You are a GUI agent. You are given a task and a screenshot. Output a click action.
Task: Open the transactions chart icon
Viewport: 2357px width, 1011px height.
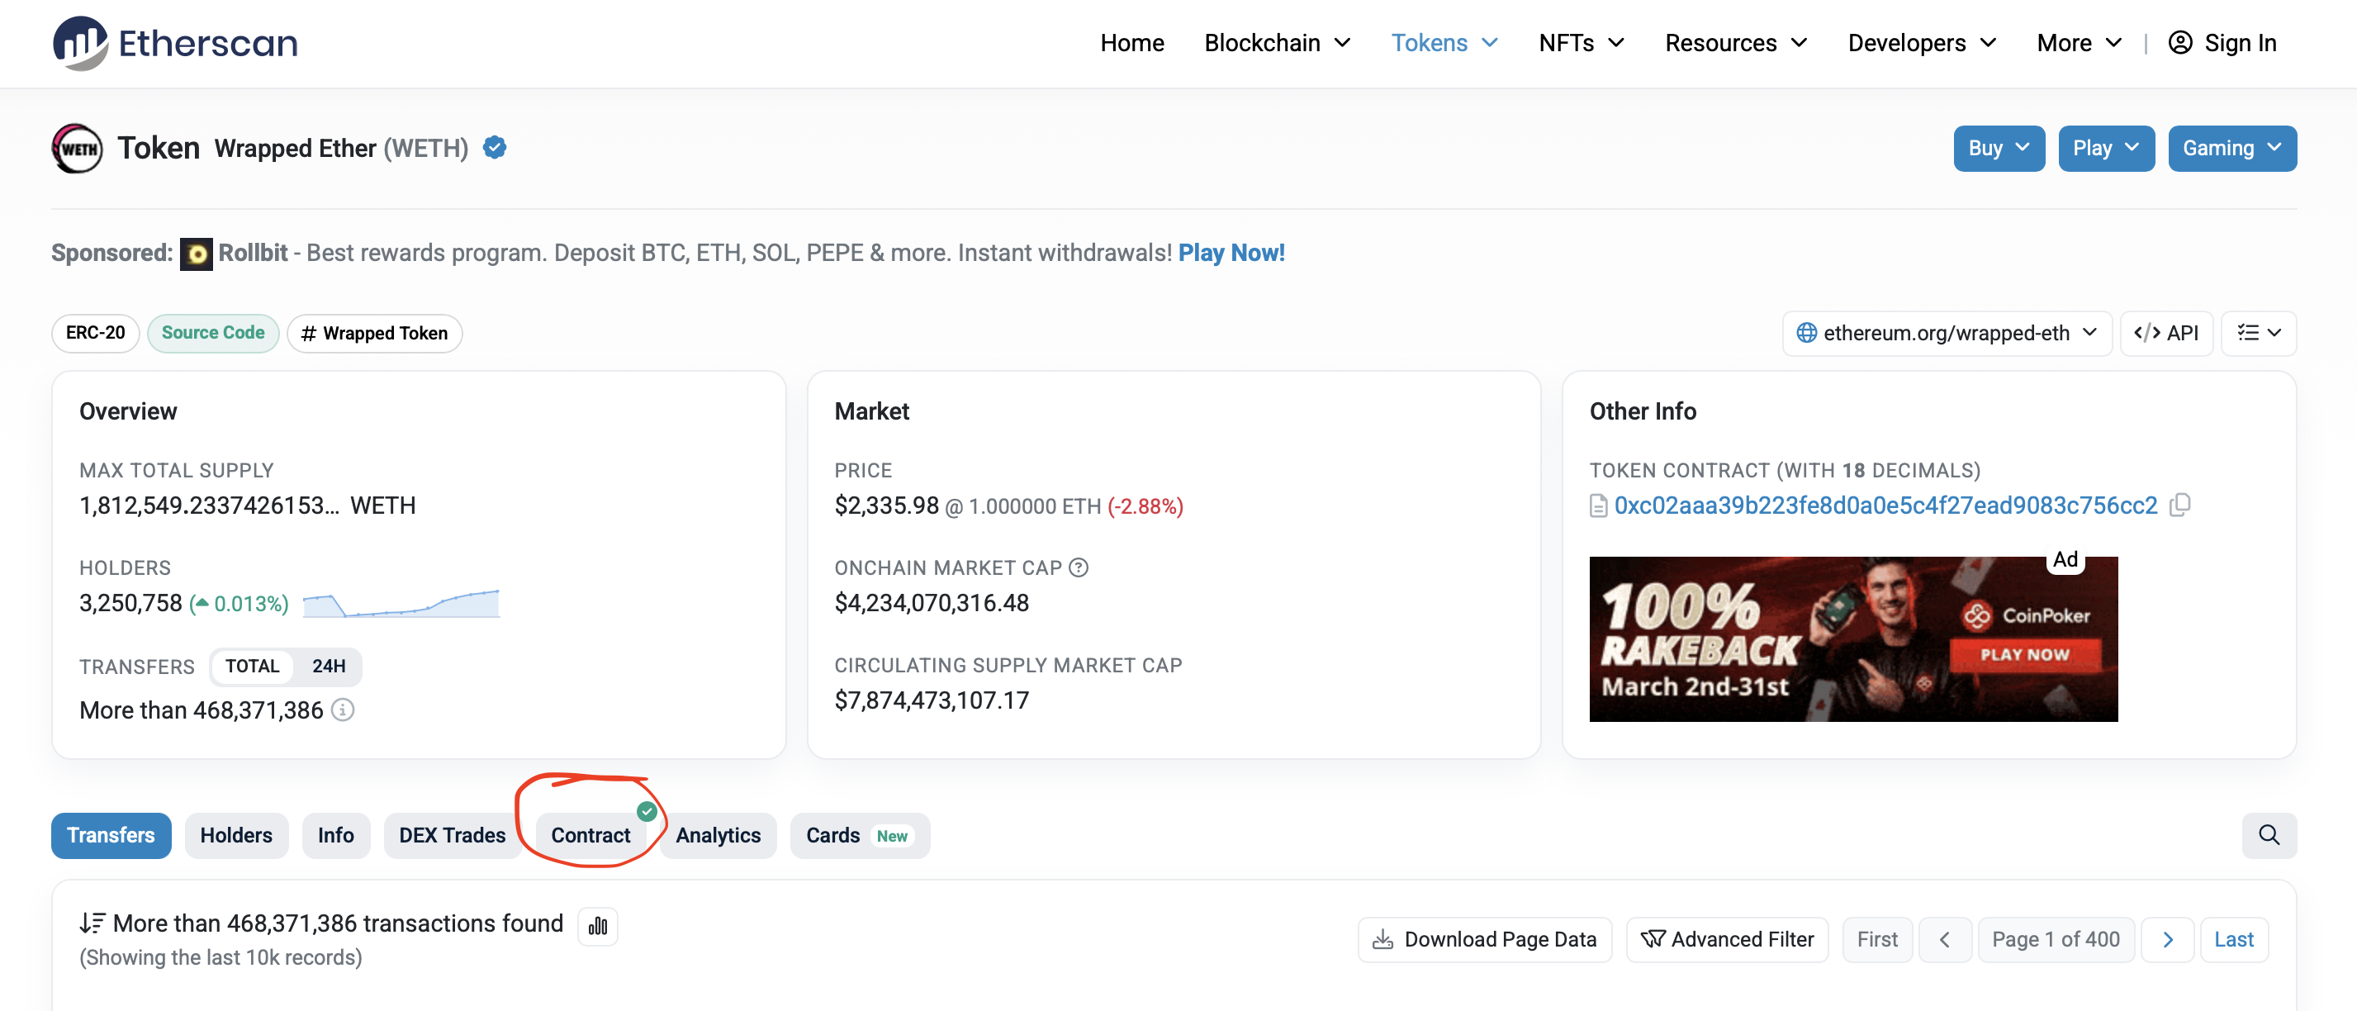point(597,926)
